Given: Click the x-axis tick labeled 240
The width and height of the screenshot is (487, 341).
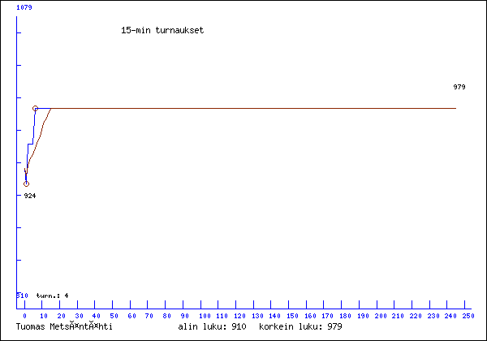Looking at the screenshot, I should tap(450, 315).
